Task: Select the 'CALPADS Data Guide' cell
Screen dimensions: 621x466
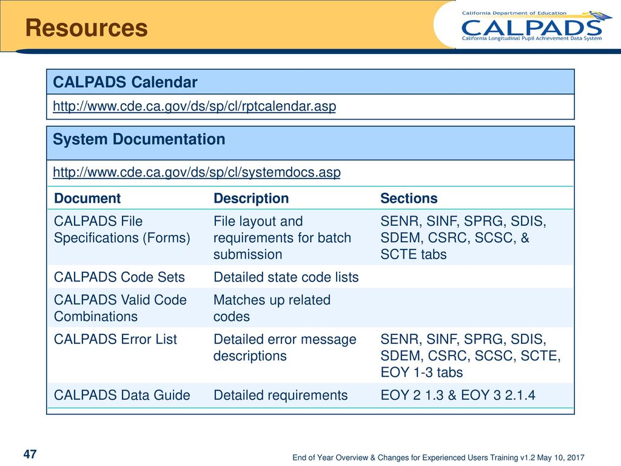Action: 122,395
